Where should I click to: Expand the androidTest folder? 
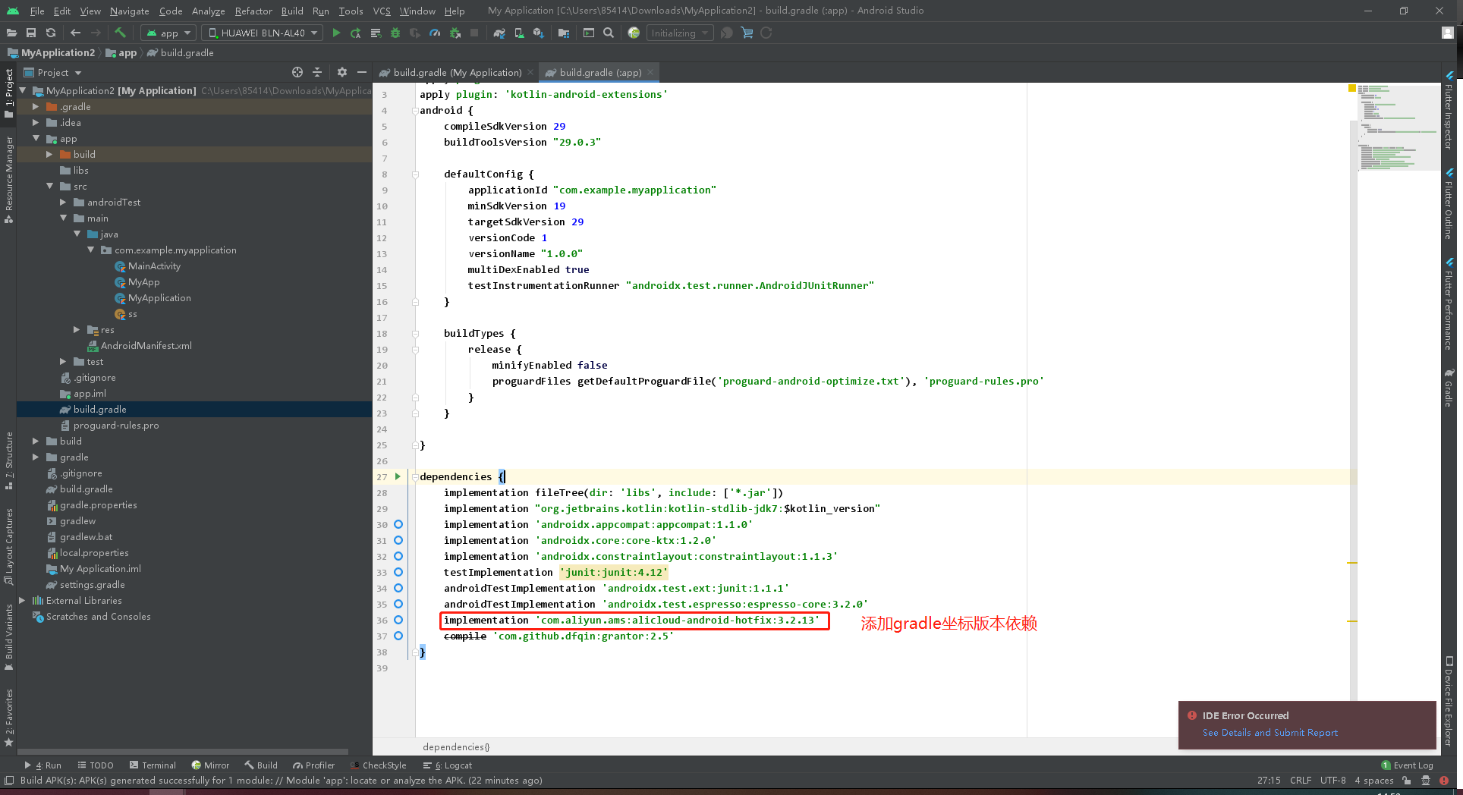[63, 203]
